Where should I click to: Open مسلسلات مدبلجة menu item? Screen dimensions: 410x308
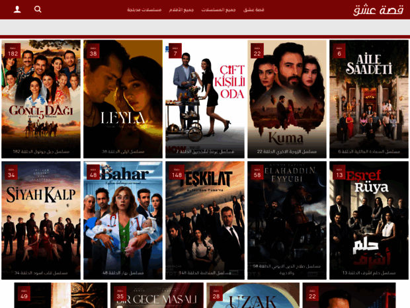click(144, 10)
